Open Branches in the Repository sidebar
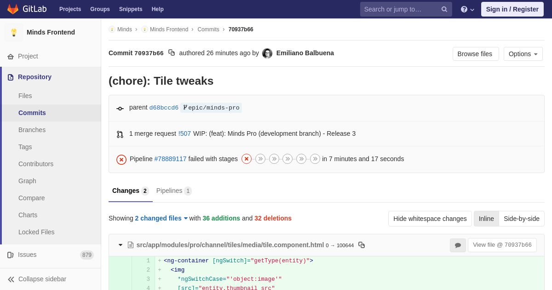This screenshot has width=552, height=290. (32, 130)
